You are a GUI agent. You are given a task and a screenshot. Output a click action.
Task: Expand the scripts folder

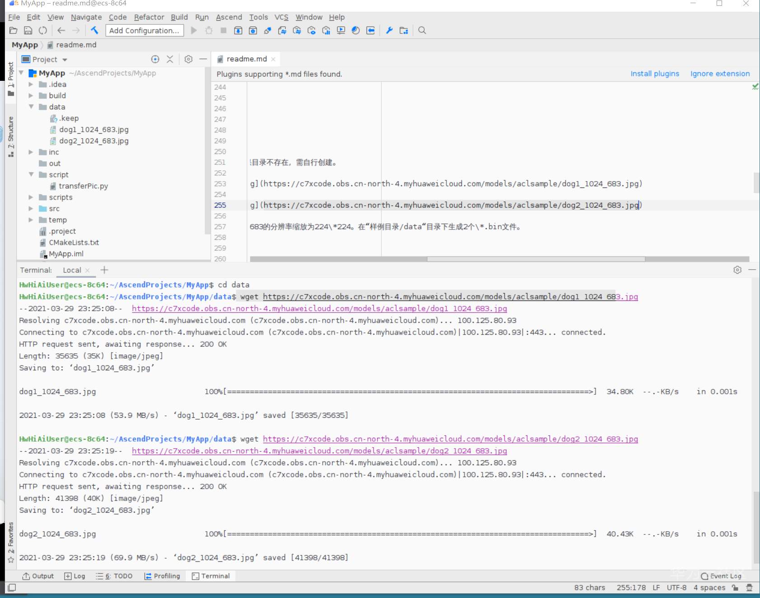31,197
